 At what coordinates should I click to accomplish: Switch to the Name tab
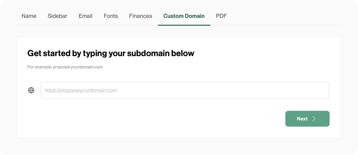tap(29, 16)
